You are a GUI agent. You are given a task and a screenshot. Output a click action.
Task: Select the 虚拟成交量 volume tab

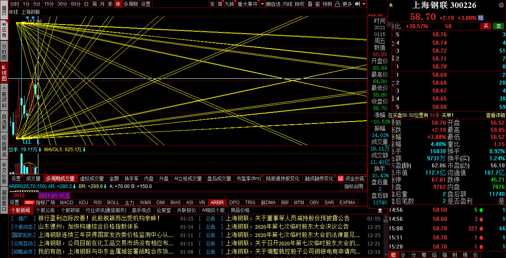pos(92,179)
